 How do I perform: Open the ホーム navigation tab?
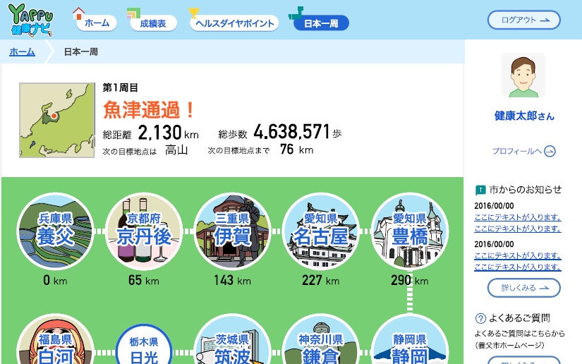97,23
